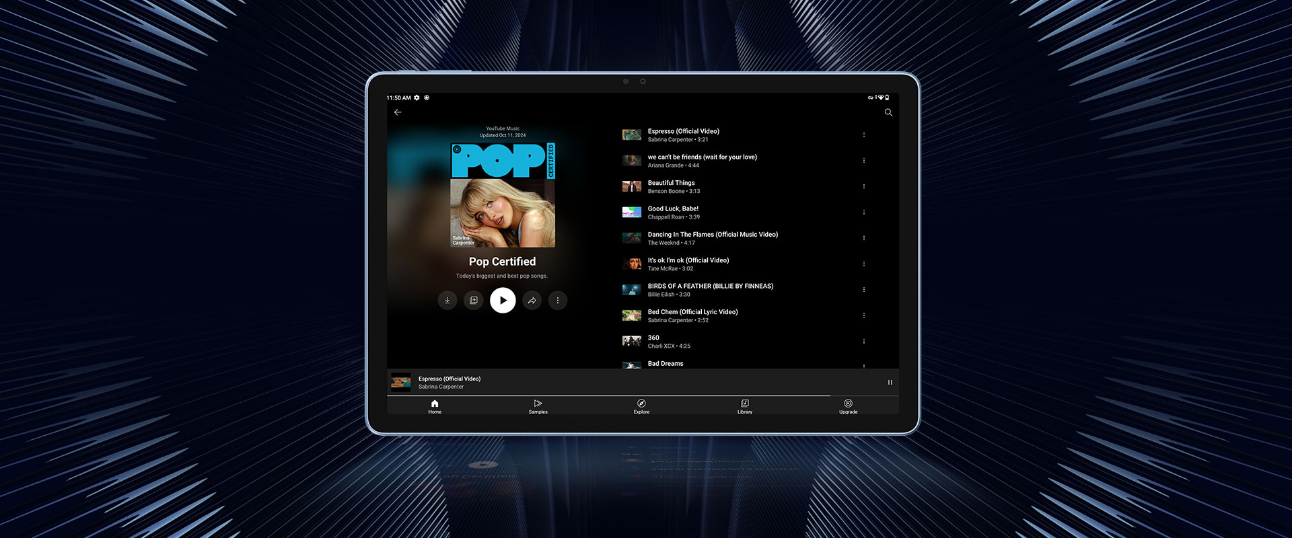The width and height of the screenshot is (1292, 538).
Task: Open the Library tab
Action: (x=745, y=406)
